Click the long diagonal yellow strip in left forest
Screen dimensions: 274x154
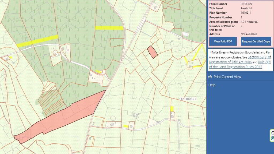(37, 41)
